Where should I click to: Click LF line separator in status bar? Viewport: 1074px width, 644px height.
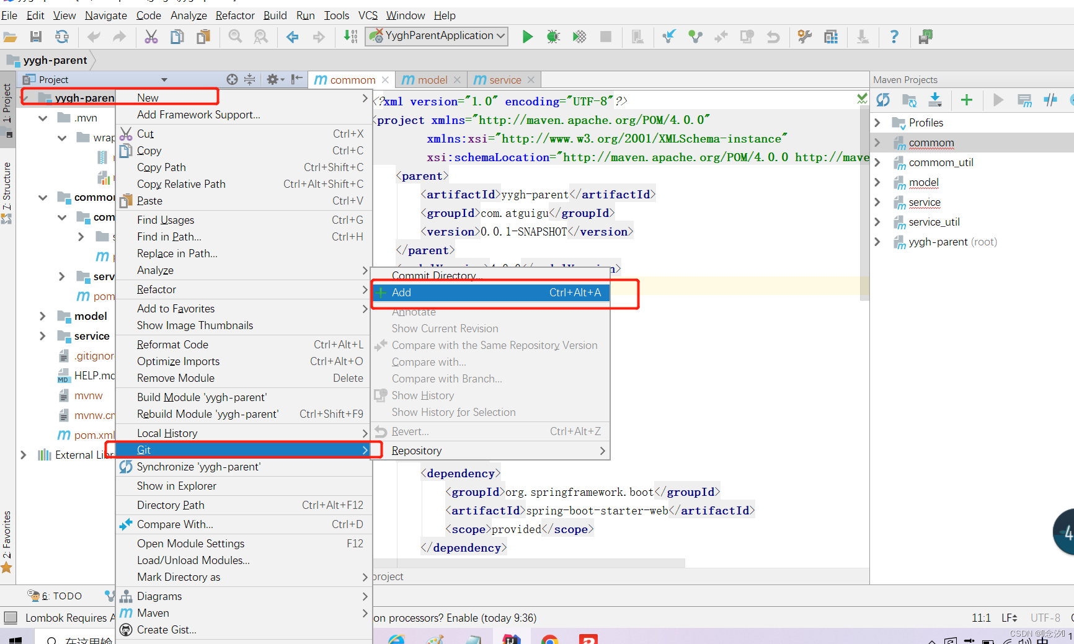click(x=1009, y=618)
